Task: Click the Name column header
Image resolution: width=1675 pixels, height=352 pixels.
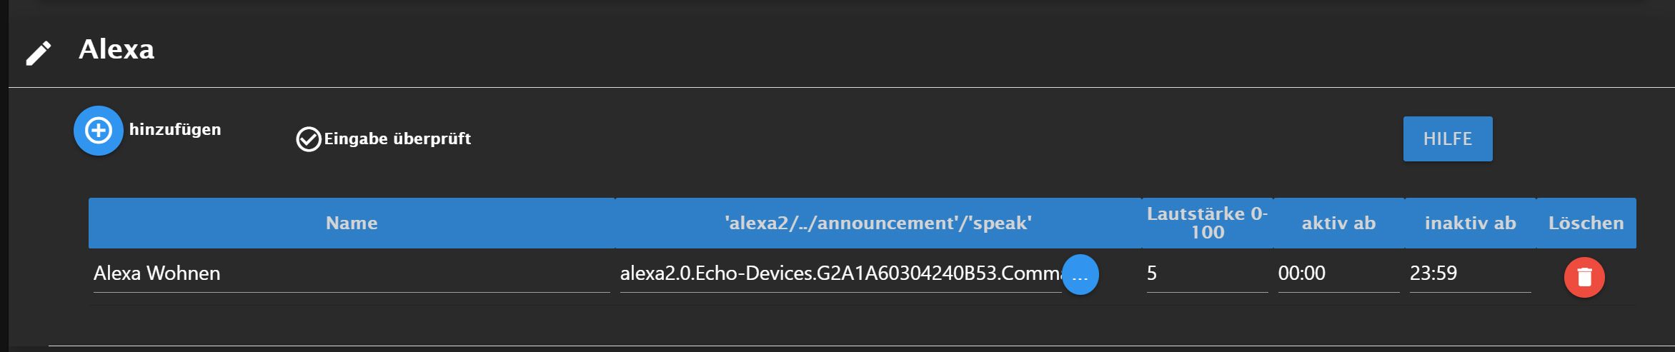Action: coord(352,223)
